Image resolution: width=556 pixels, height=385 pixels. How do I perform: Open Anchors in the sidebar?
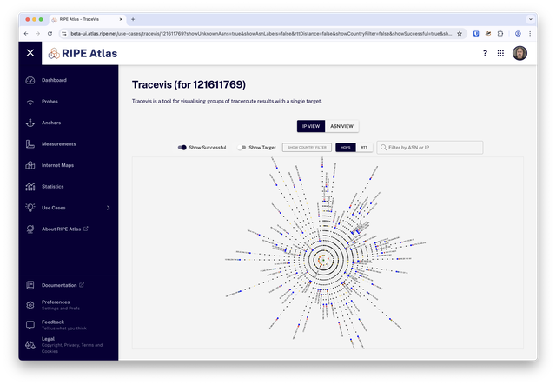click(x=51, y=123)
